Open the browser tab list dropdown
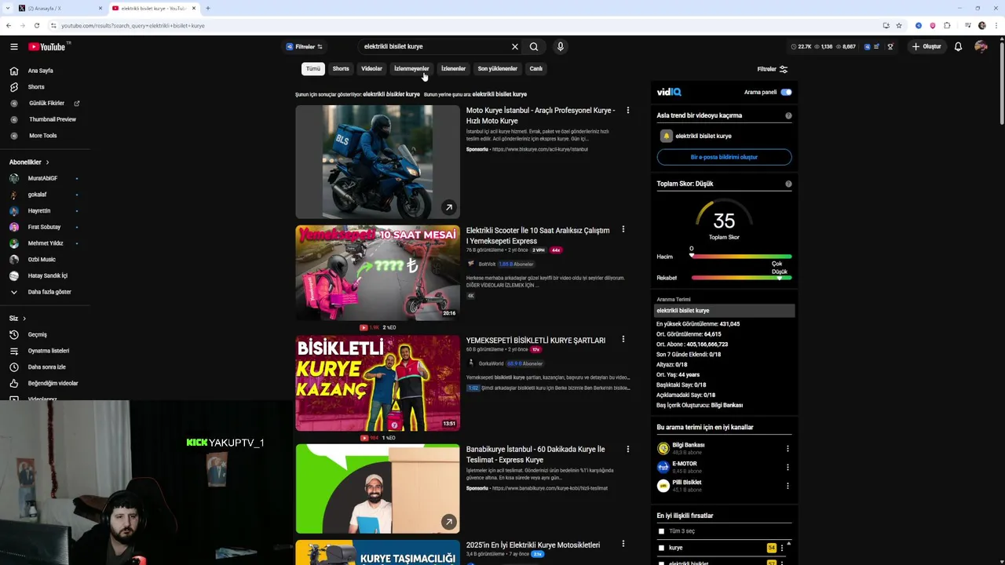Viewport: 1005px width, 565px height. tap(9, 8)
